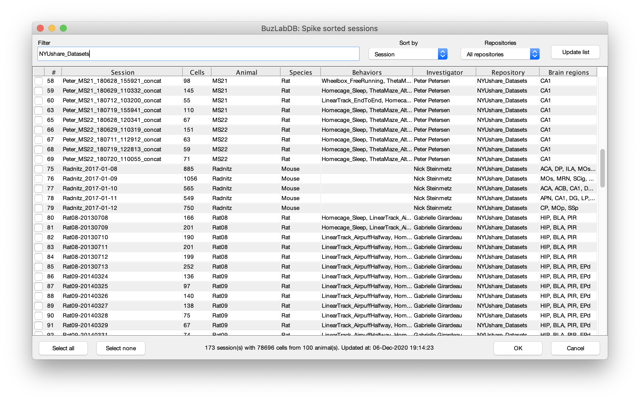Click the red close window button

pos(40,28)
